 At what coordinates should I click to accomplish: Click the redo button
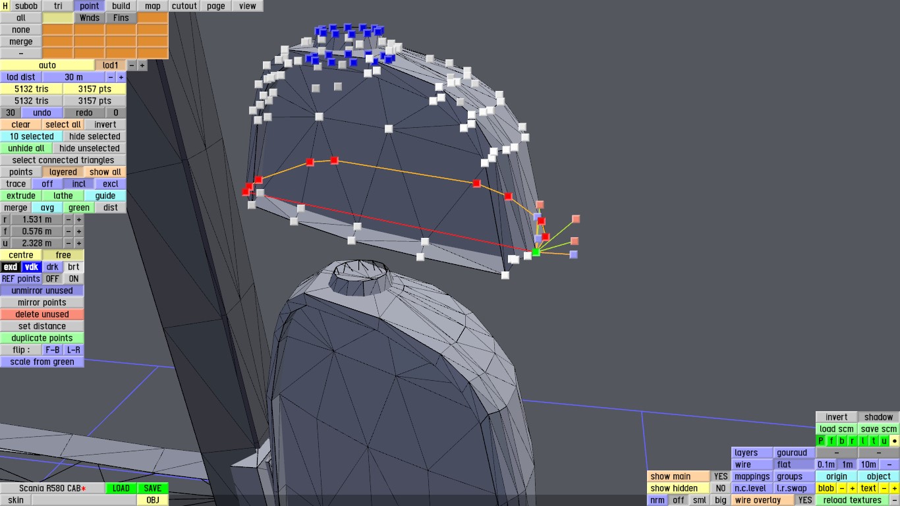84,113
